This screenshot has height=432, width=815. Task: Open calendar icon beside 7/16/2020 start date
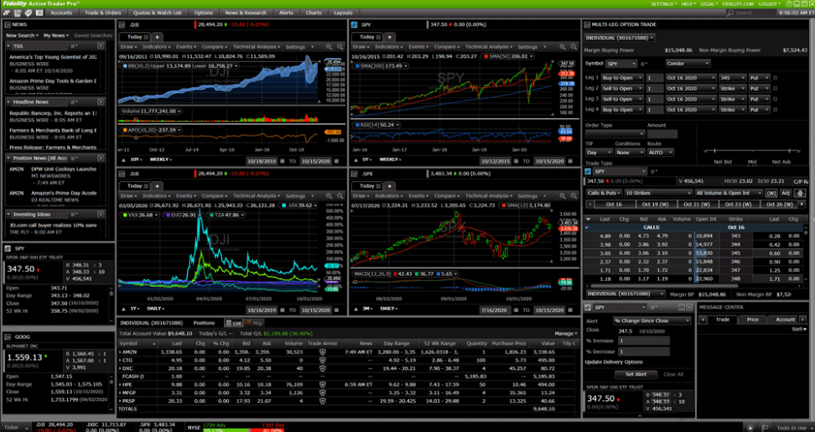pyautogui.click(x=517, y=310)
